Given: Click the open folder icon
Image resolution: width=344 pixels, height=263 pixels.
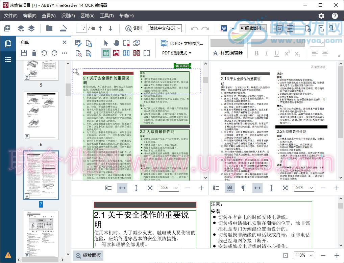Looking at the screenshot, I should click(x=49, y=28).
